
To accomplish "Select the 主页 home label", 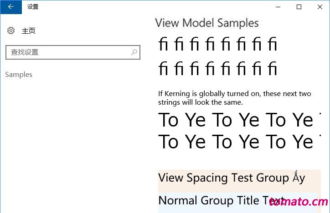I will tap(28, 31).
